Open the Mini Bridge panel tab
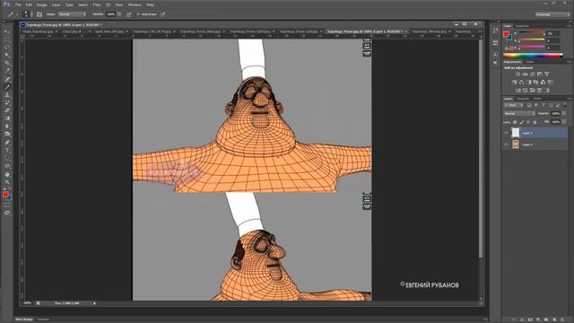Viewport: 574px width, 323px height. (x=24, y=319)
